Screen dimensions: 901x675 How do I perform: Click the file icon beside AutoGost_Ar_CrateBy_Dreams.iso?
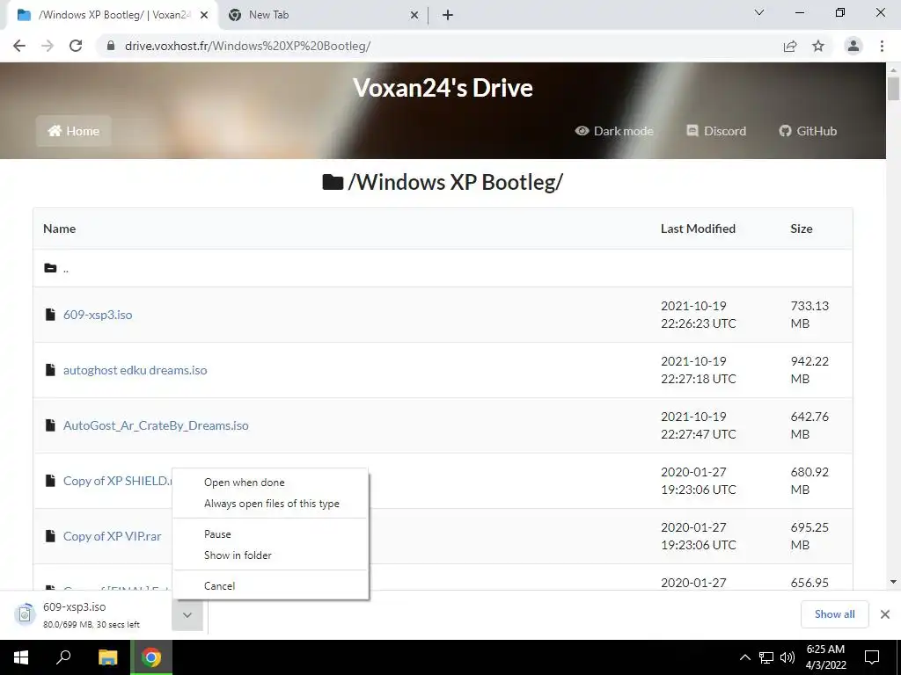coord(50,425)
